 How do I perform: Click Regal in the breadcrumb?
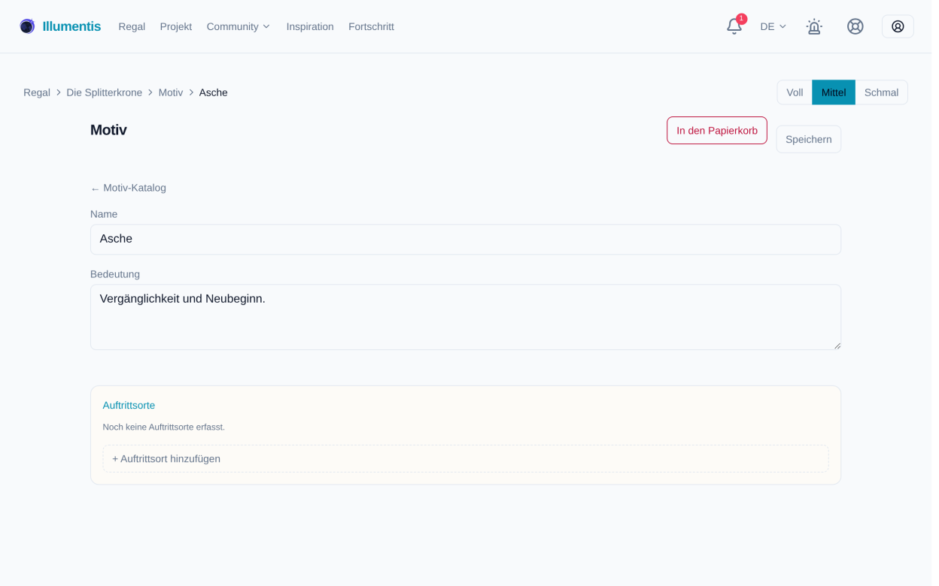pyautogui.click(x=37, y=92)
